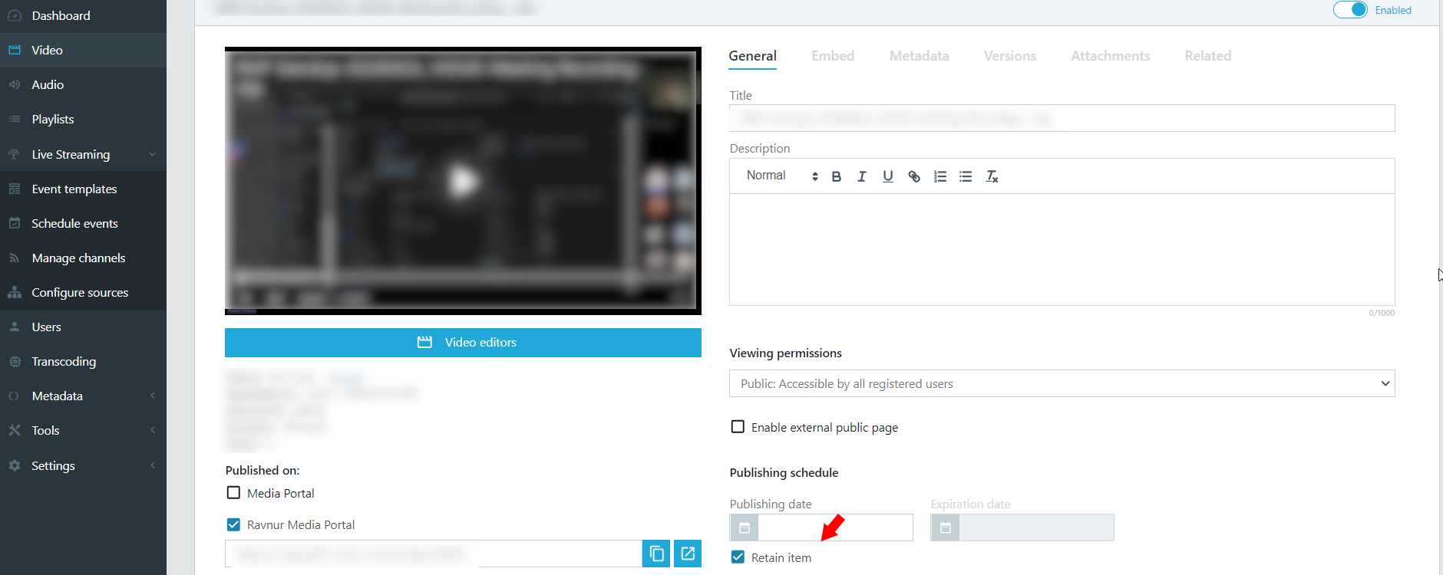Click the Tools wrench icon
1443x575 pixels.
click(15, 430)
